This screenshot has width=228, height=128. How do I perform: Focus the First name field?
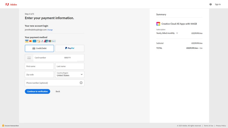pyautogui.click(x=40, y=66)
